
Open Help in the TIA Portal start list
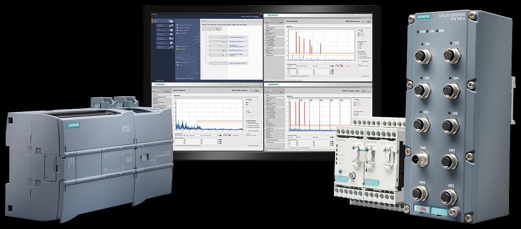(x=179, y=65)
